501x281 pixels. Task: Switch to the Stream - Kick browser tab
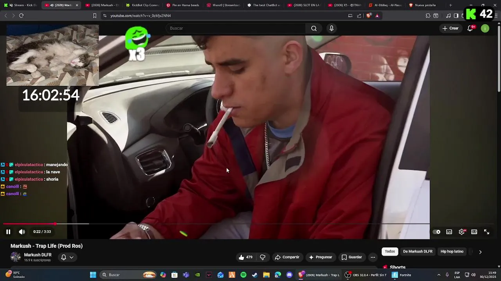(x=20, y=5)
